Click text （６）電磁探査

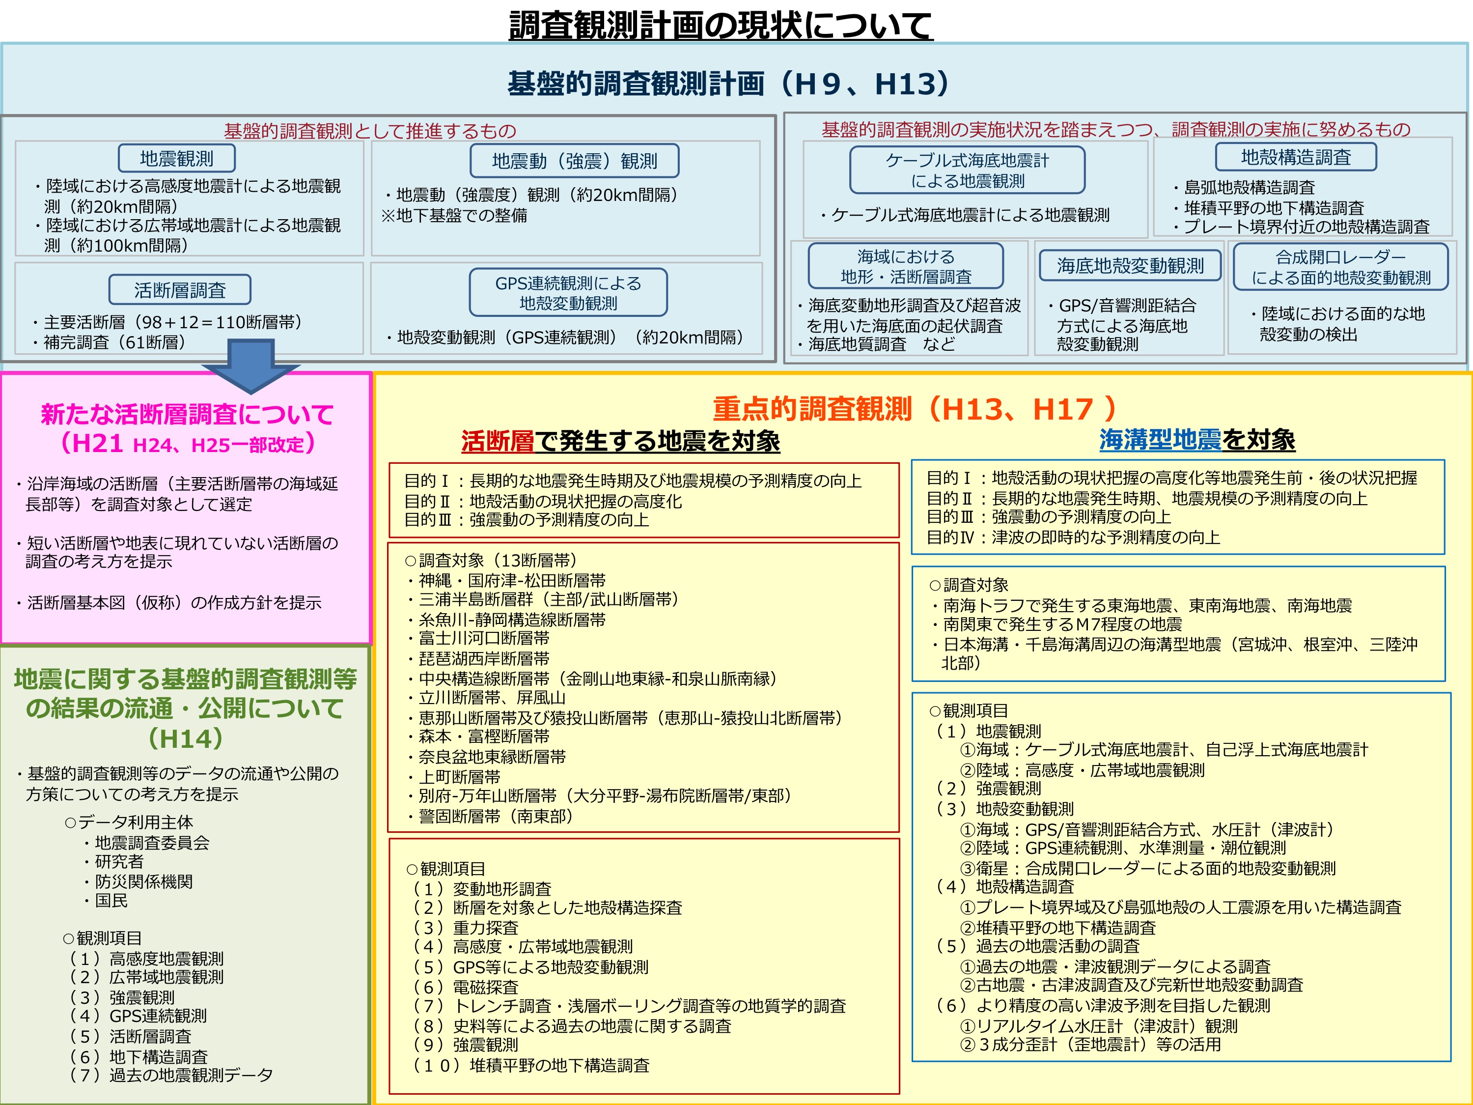point(464,987)
